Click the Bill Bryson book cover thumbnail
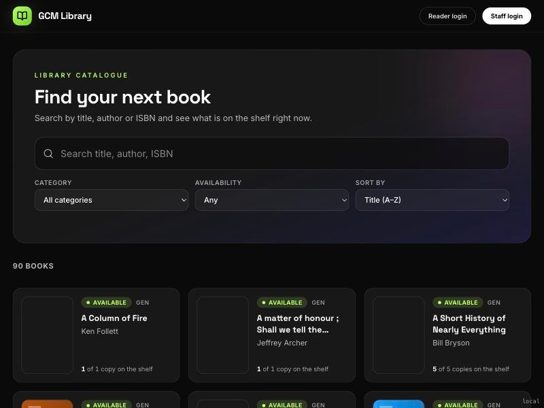Viewport: 544px width, 408px height. [398, 335]
